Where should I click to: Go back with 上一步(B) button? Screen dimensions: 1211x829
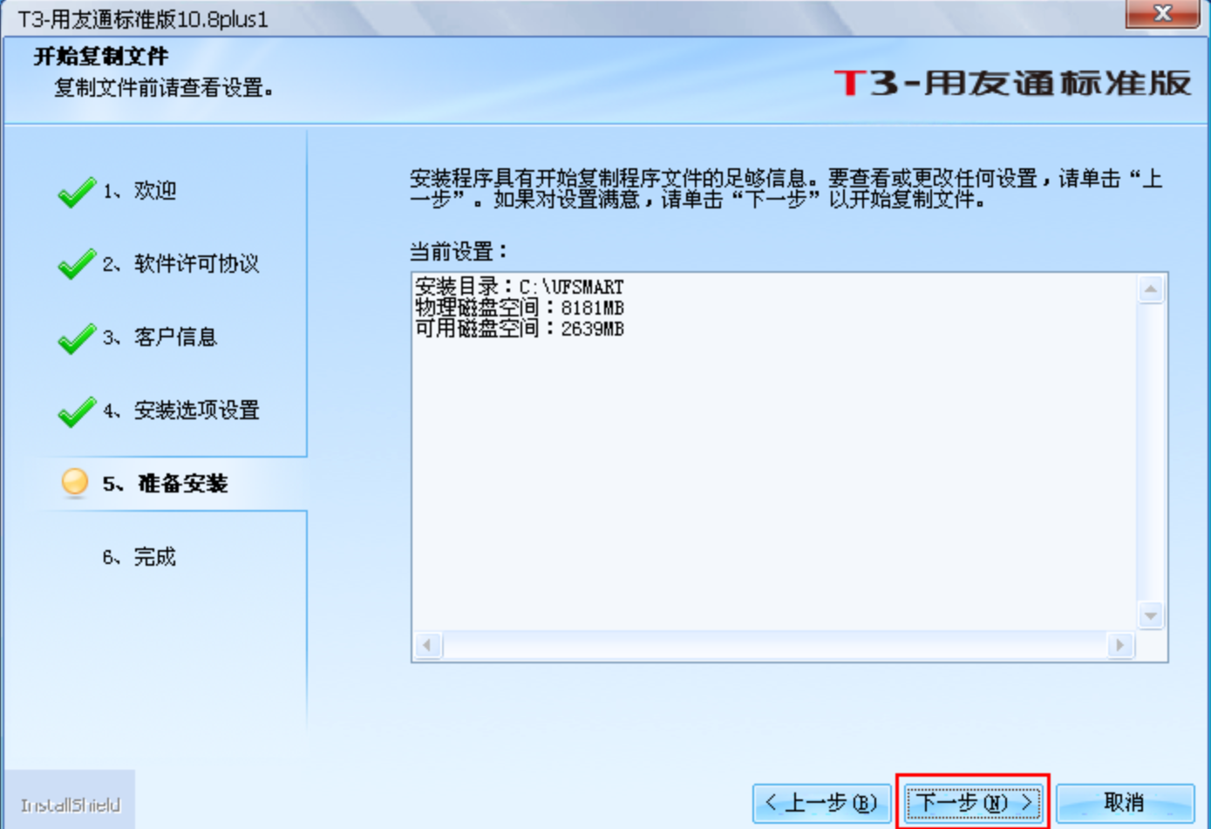tap(821, 802)
